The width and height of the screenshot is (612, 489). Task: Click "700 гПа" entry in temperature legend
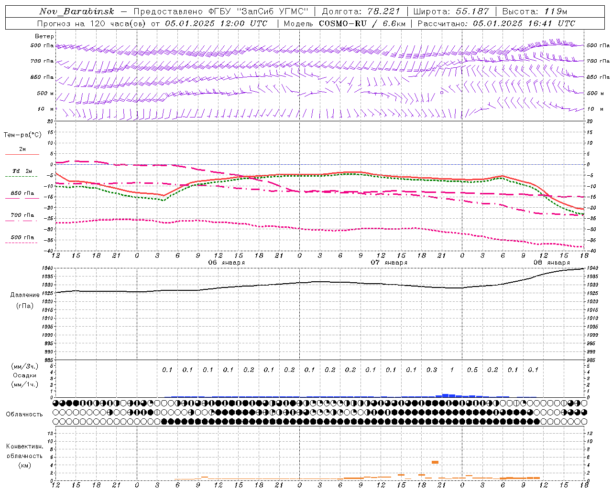(x=22, y=215)
